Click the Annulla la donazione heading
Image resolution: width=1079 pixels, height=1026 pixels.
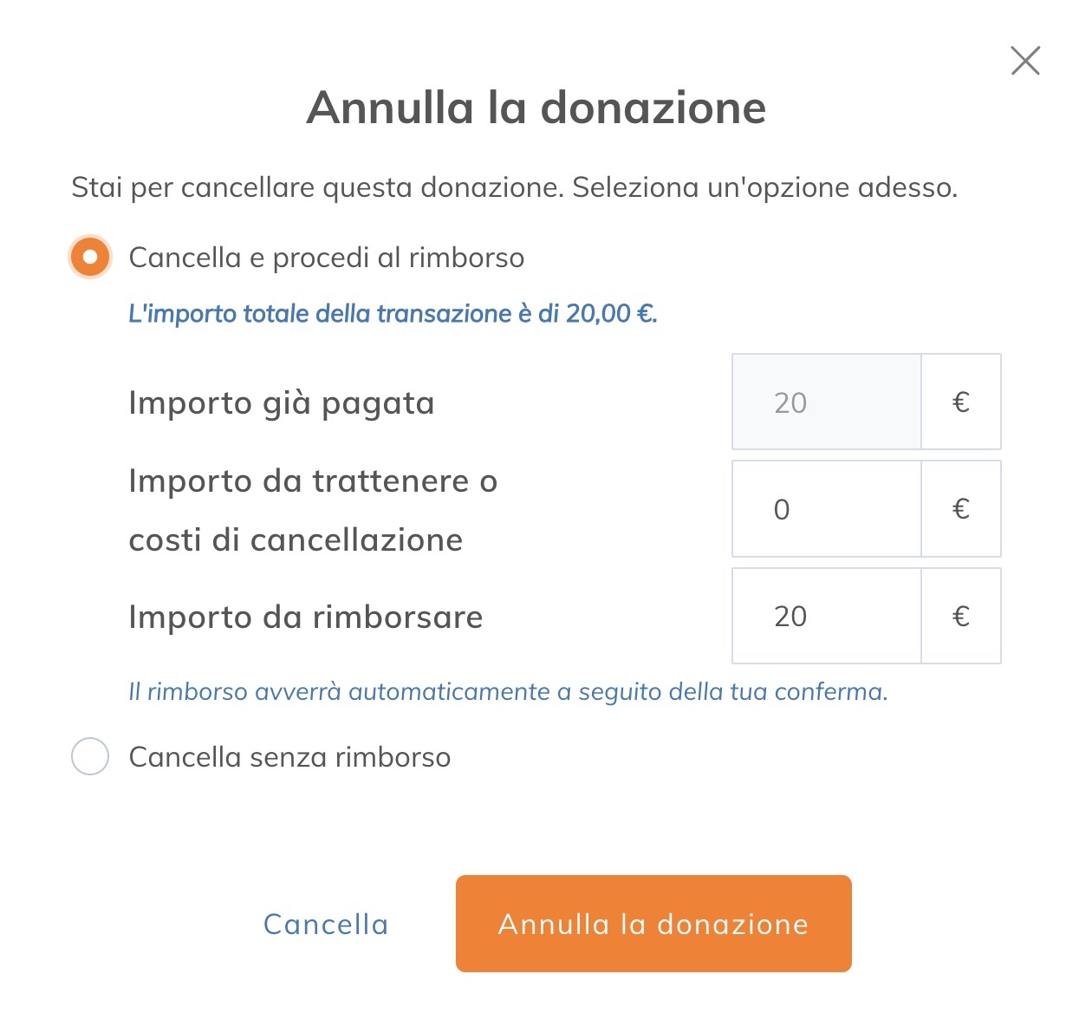coord(536,108)
